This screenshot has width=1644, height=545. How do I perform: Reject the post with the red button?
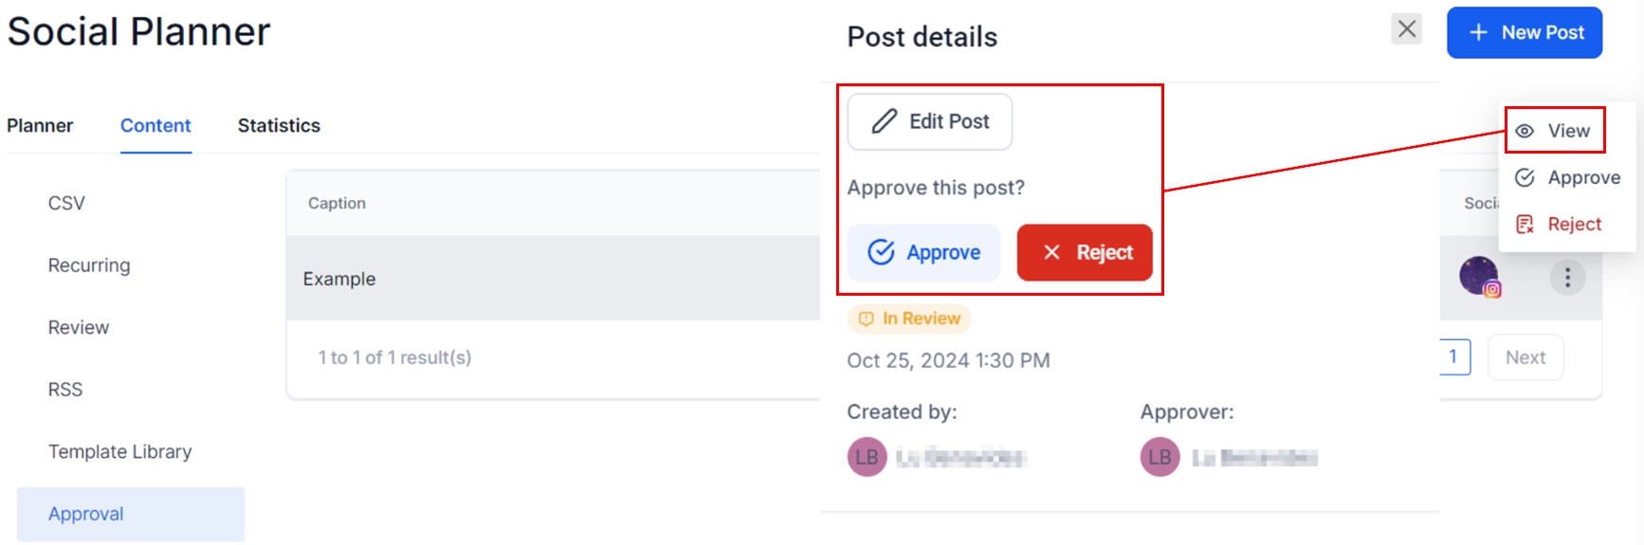[1085, 252]
